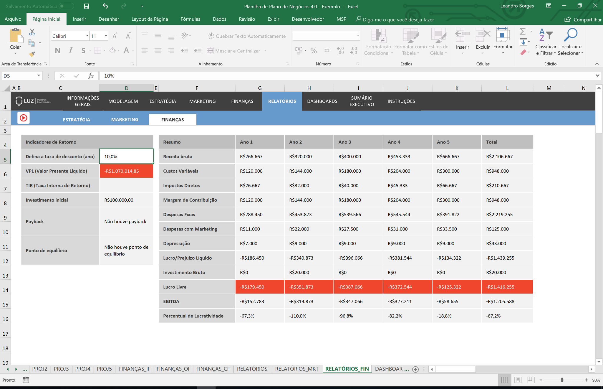This screenshot has width=603, height=389.
Task: Click the MARKETING report sub-tab
Action: coord(125,120)
